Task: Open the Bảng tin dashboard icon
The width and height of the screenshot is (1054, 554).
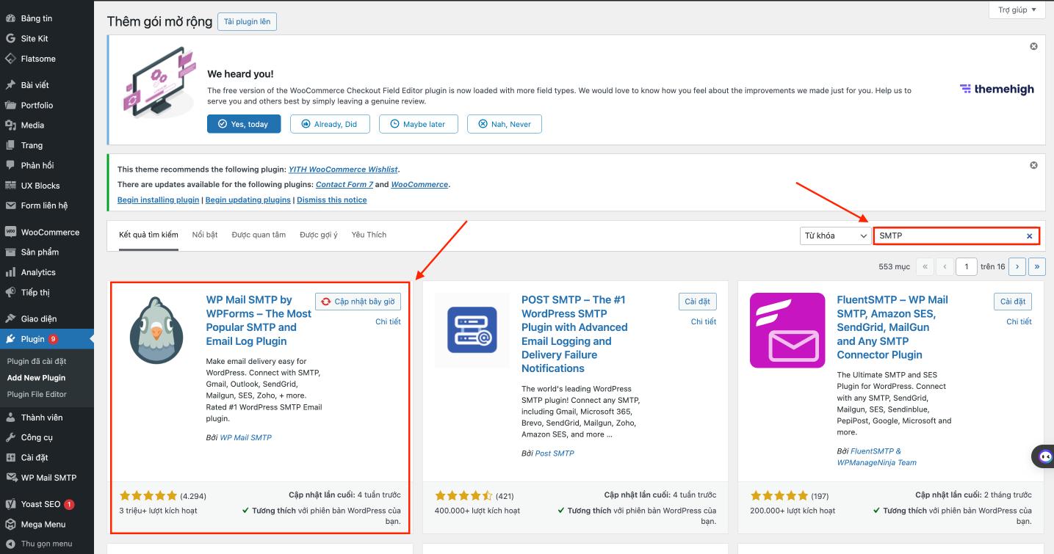Action: [x=10, y=18]
